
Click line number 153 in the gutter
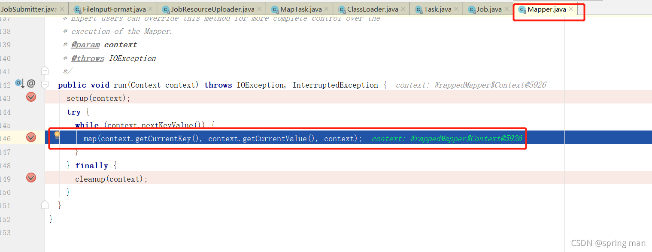pyautogui.click(x=6, y=233)
